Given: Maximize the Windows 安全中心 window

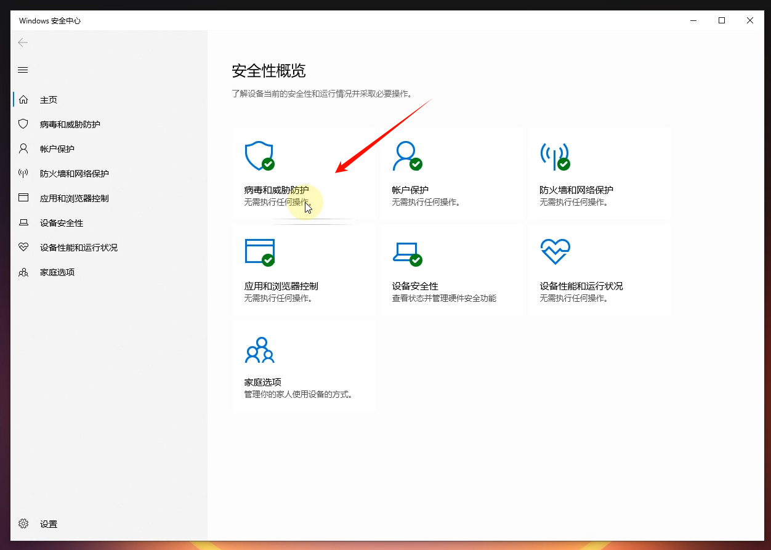Looking at the screenshot, I should tap(722, 20).
